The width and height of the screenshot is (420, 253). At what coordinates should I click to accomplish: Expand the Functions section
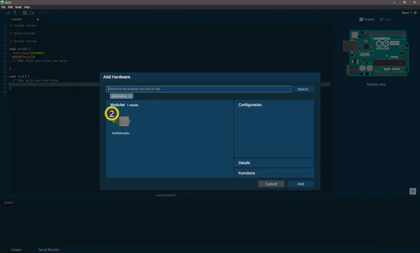coord(274,173)
